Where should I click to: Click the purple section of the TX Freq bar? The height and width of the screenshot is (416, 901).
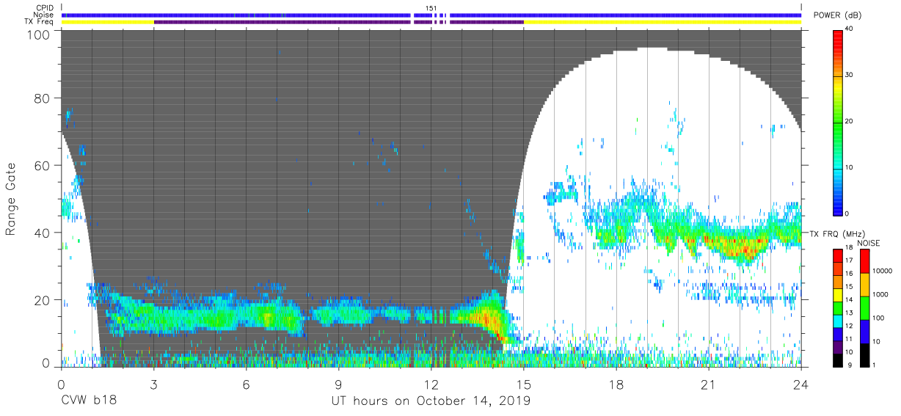click(338, 22)
